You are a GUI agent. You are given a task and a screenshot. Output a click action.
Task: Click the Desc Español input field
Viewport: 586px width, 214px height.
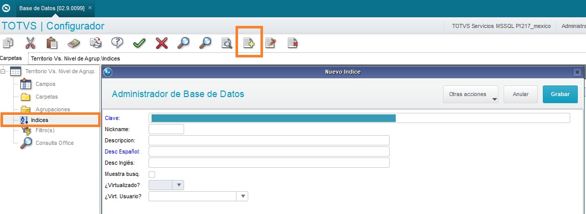269,151
